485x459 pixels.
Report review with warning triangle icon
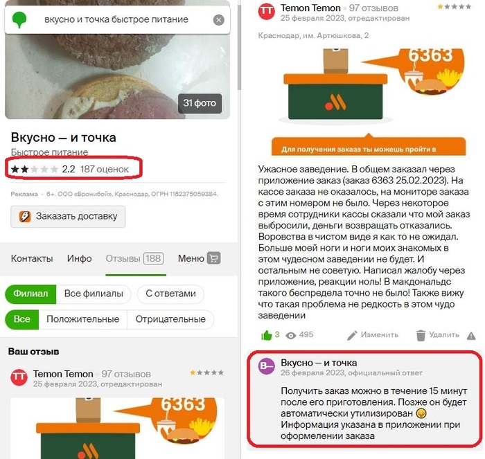tap(471, 336)
